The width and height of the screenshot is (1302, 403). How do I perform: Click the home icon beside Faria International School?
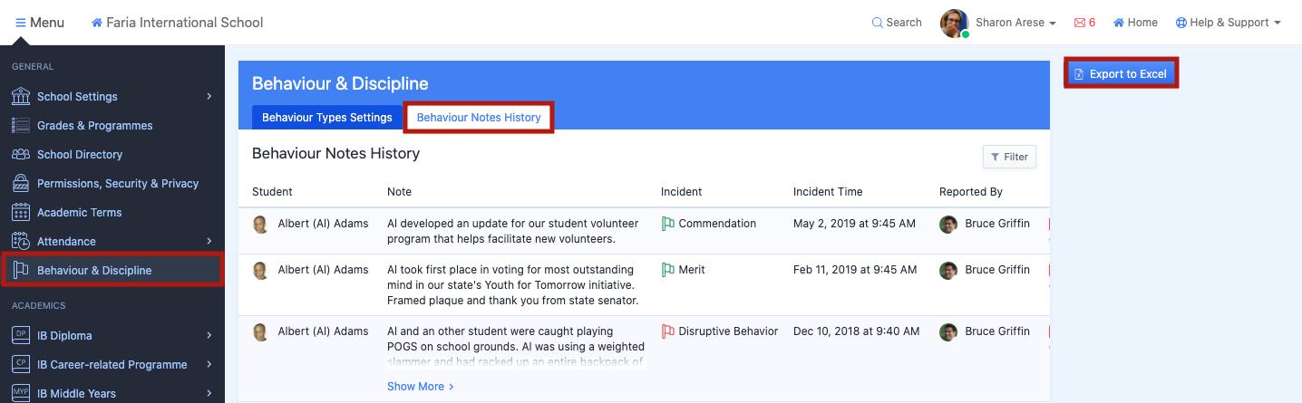97,23
